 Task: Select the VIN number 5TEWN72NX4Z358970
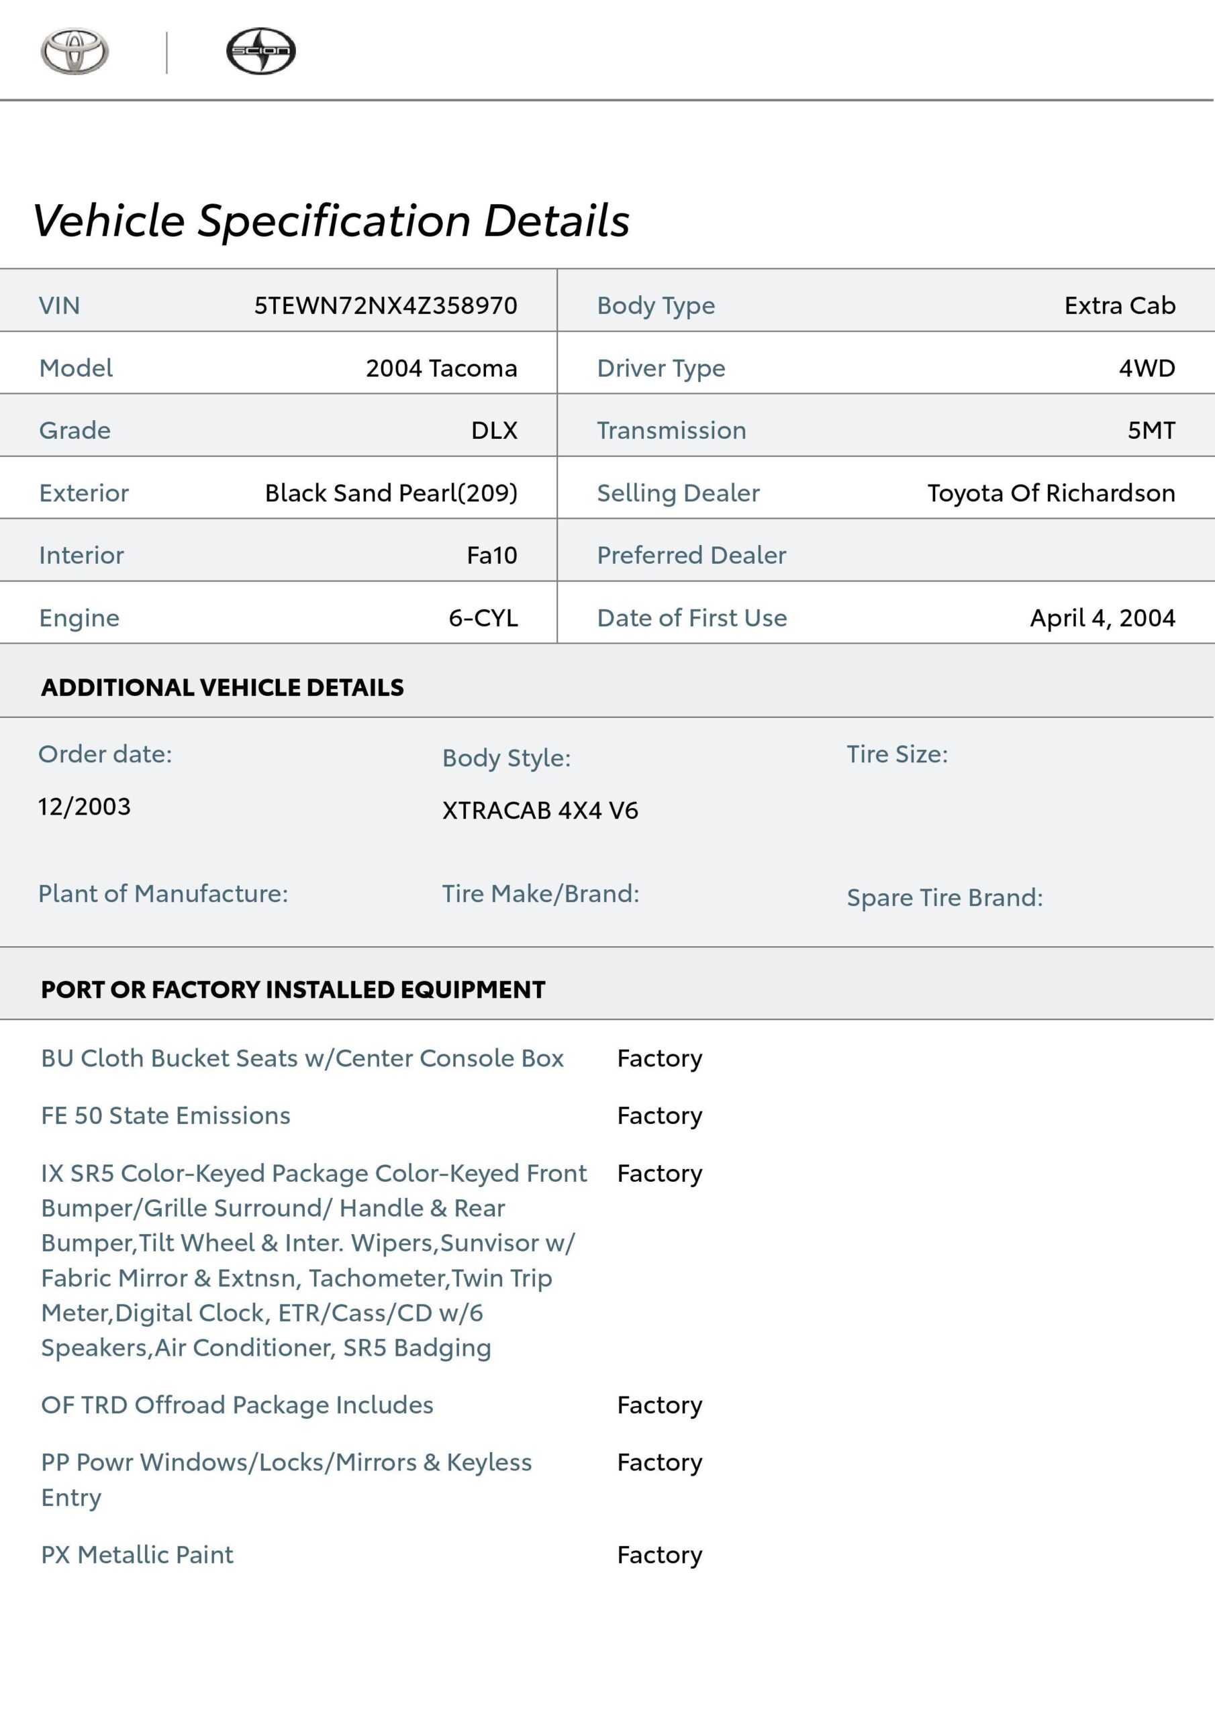(x=385, y=305)
